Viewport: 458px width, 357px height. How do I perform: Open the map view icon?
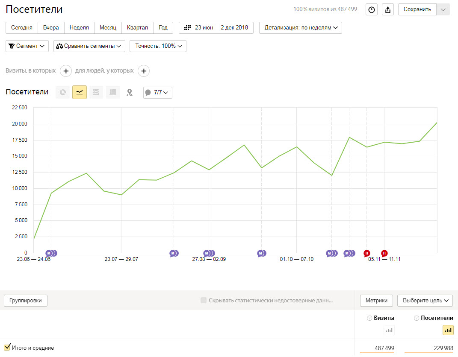pyautogui.click(x=130, y=93)
